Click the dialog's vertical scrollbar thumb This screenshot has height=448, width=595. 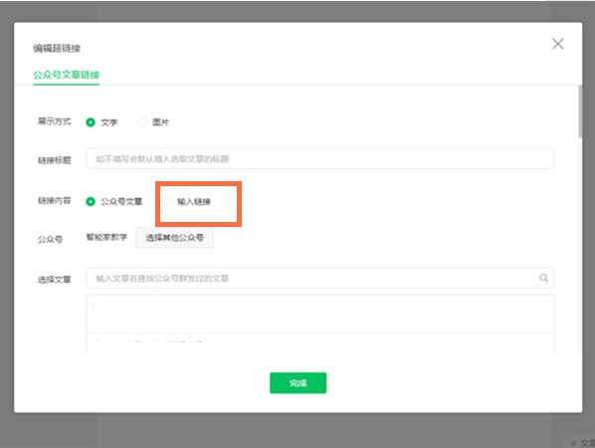coord(580,112)
